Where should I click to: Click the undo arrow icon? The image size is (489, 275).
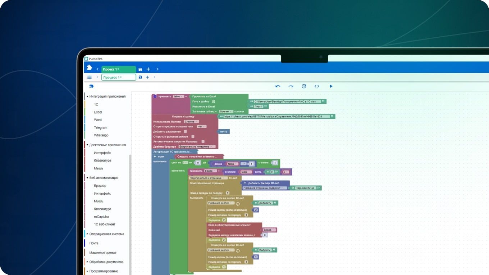tap(278, 86)
